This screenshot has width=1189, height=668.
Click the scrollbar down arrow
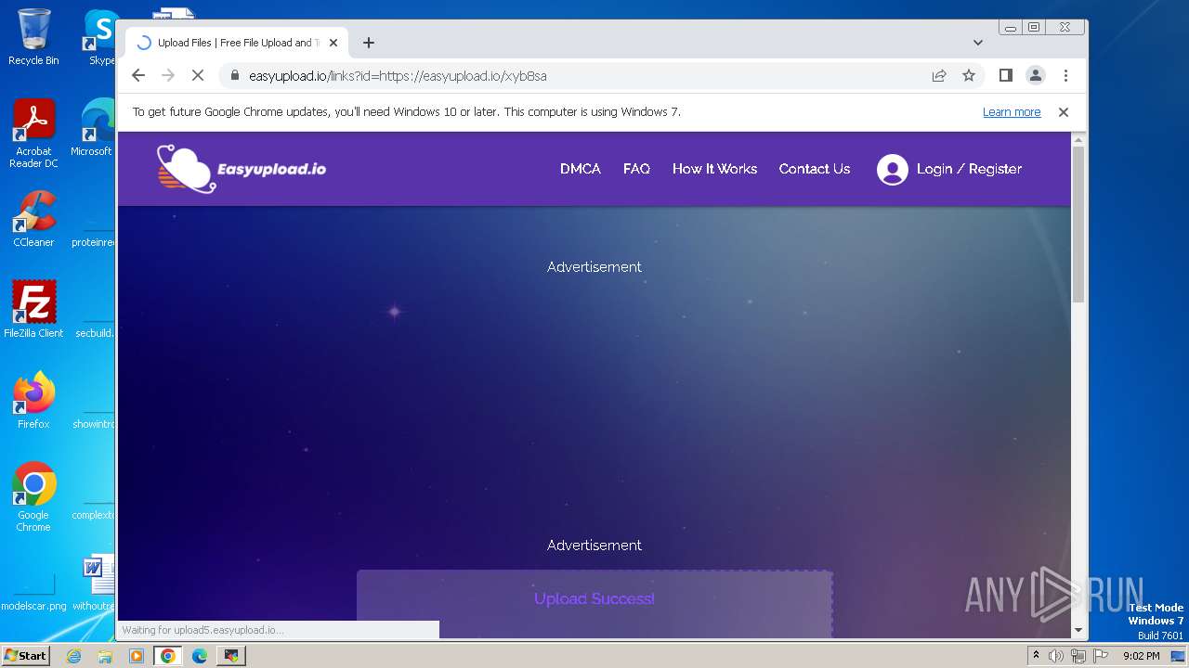[1078, 630]
